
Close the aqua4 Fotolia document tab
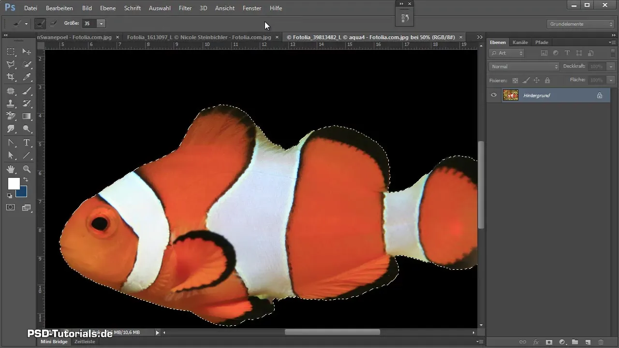coord(461,37)
